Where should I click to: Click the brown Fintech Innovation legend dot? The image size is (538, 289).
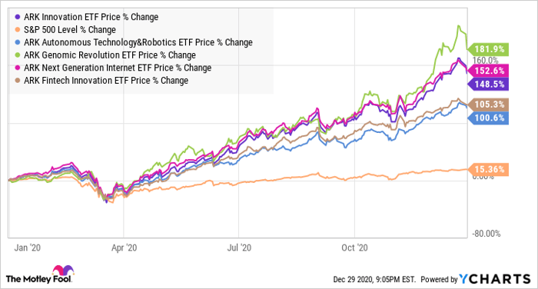click(x=18, y=80)
